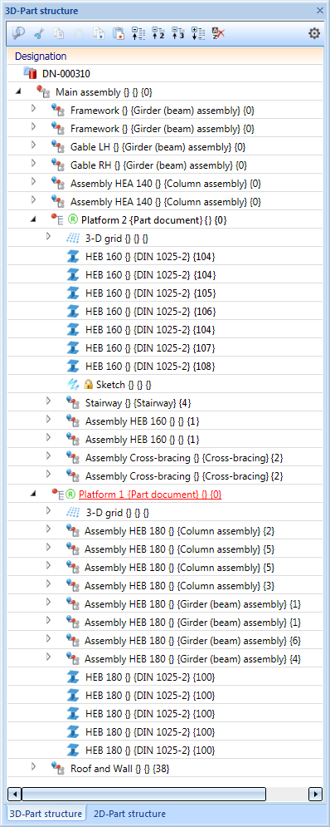Select Gable RH girder assembly row
The image size is (330, 827).
[165, 165]
